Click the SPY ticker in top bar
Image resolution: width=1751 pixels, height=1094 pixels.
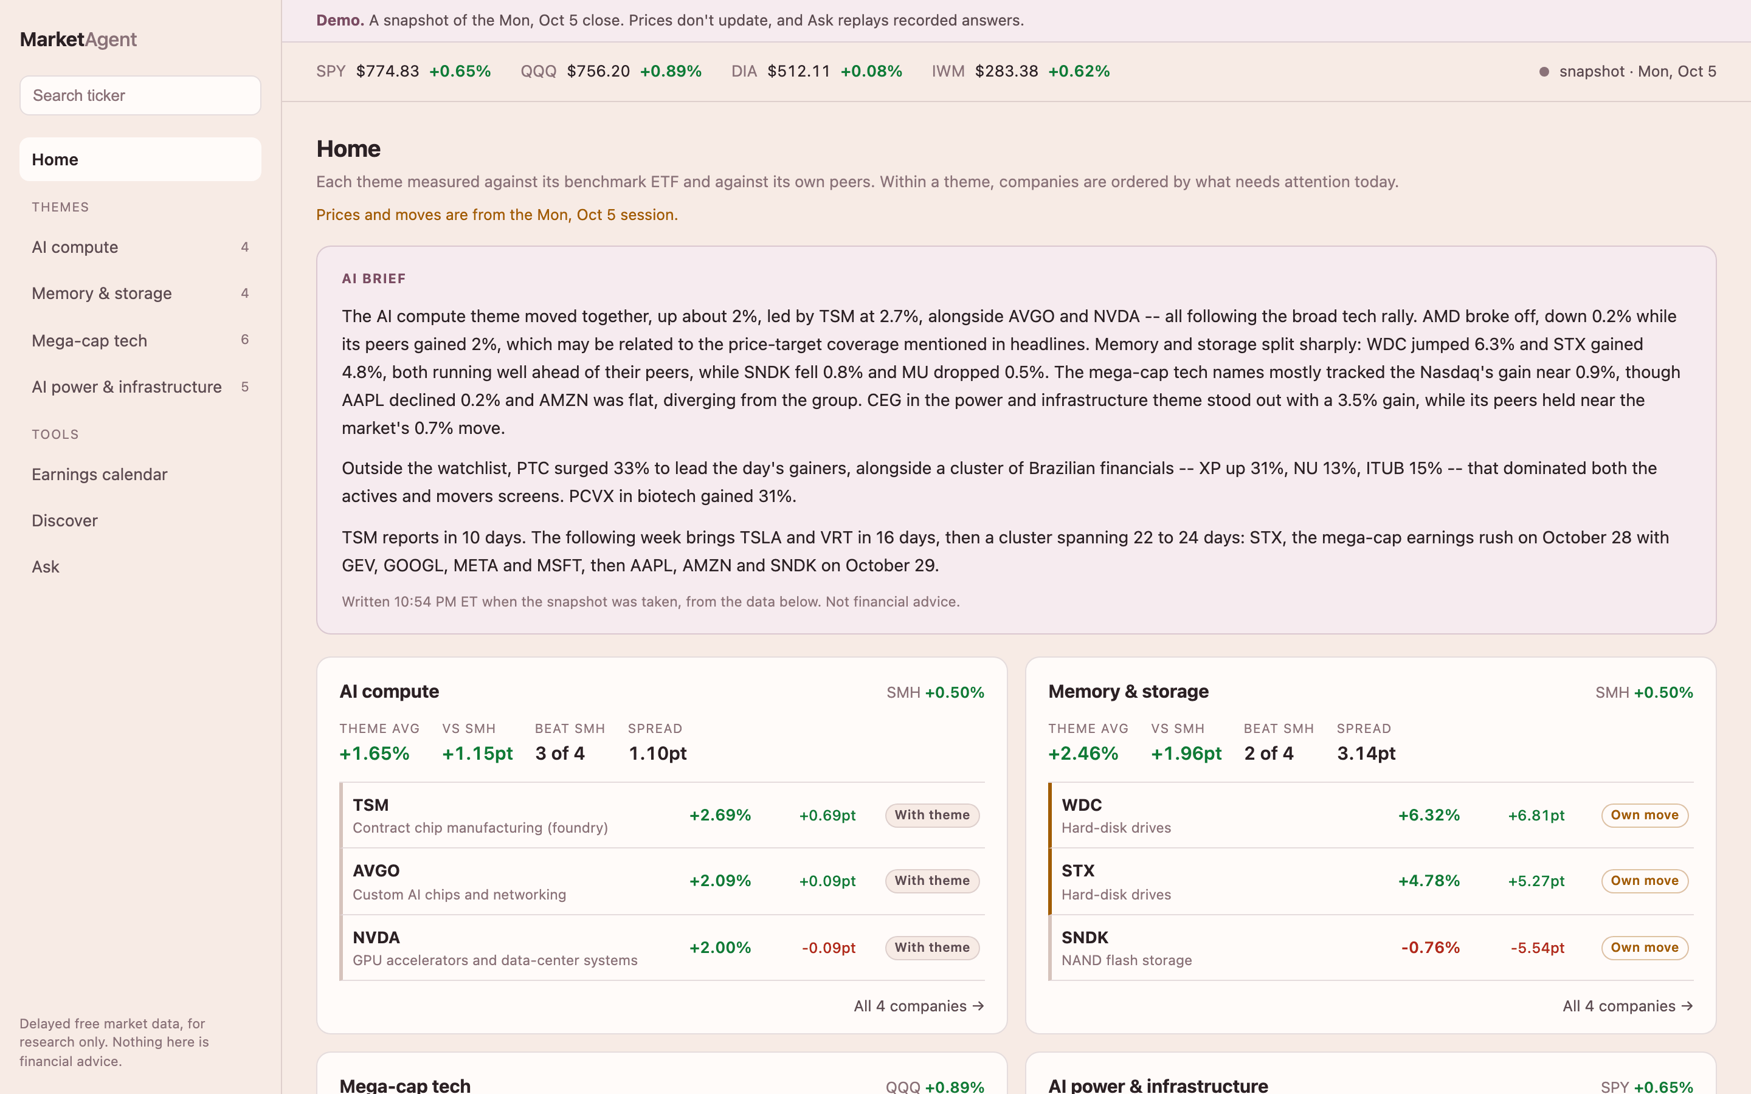tap(404, 71)
